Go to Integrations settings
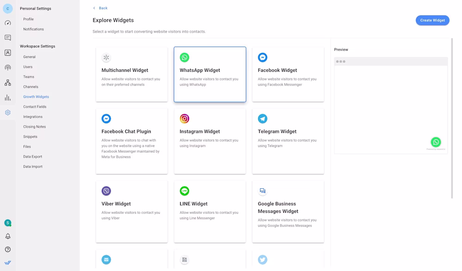 33,117
